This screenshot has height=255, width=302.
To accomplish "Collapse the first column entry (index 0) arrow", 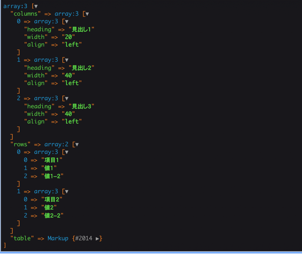I will pos(66,22).
